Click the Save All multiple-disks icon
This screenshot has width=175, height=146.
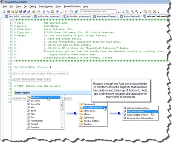24,11
